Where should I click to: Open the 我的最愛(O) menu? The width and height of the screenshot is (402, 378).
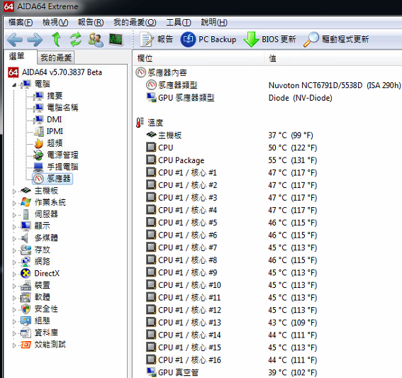(135, 23)
